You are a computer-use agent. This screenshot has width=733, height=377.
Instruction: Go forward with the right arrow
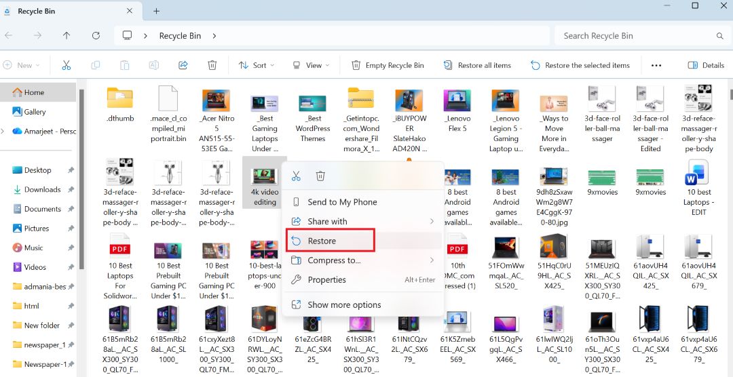(38, 35)
